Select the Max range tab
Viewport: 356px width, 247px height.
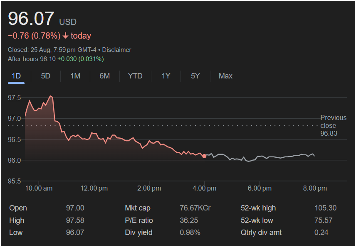click(225, 76)
